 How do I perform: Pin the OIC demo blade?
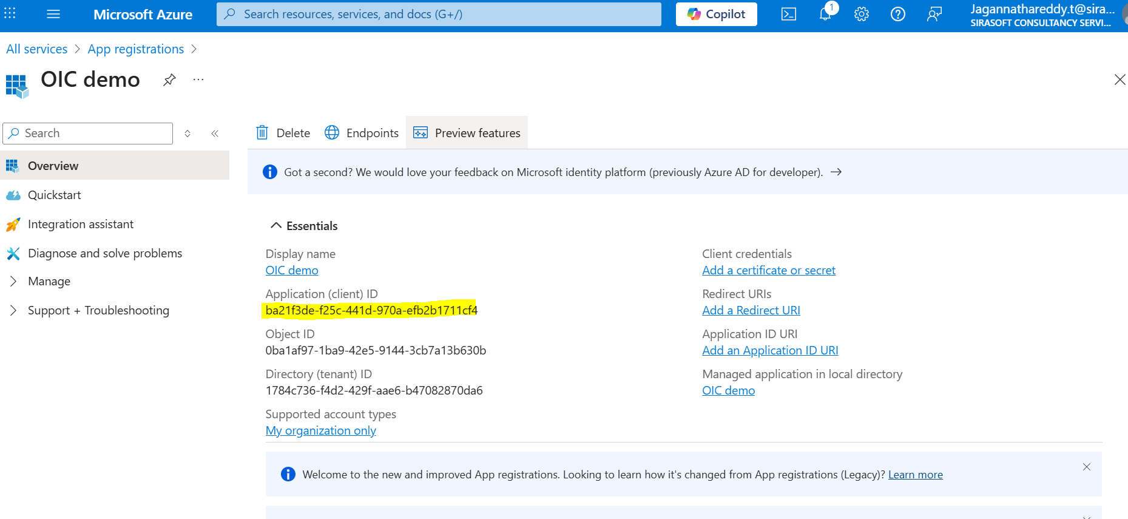[169, 80]
